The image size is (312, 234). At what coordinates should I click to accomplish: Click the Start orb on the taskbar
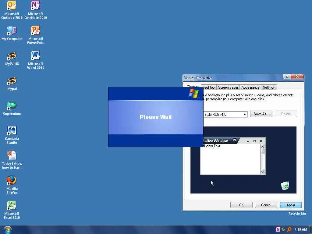tap(8, 230)
